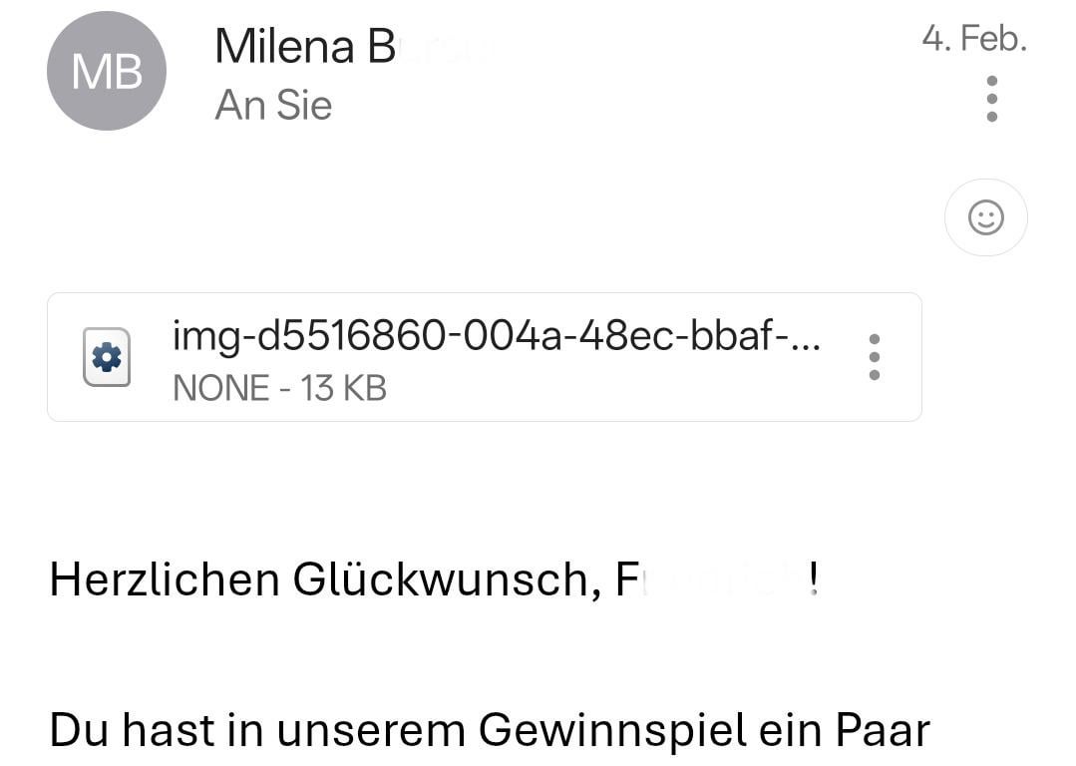Tap the word 'Paar' ending the body line
1076x766 pixels.
(x=883, y=730)
